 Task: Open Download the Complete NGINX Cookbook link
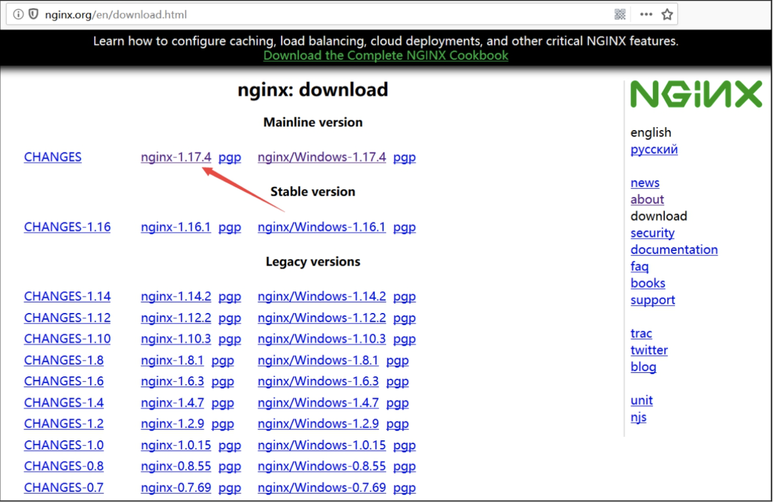pos(386,55)
